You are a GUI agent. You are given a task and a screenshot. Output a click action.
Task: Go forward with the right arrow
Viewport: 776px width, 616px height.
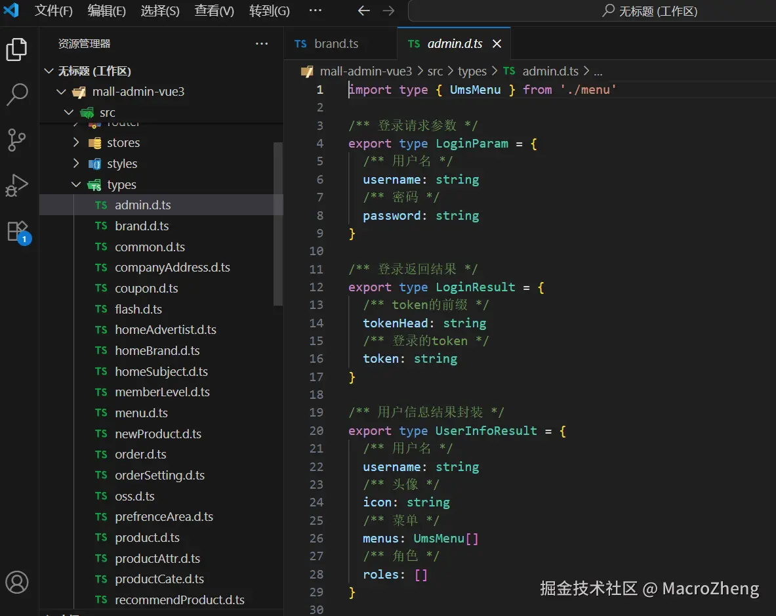coord(388,10)
